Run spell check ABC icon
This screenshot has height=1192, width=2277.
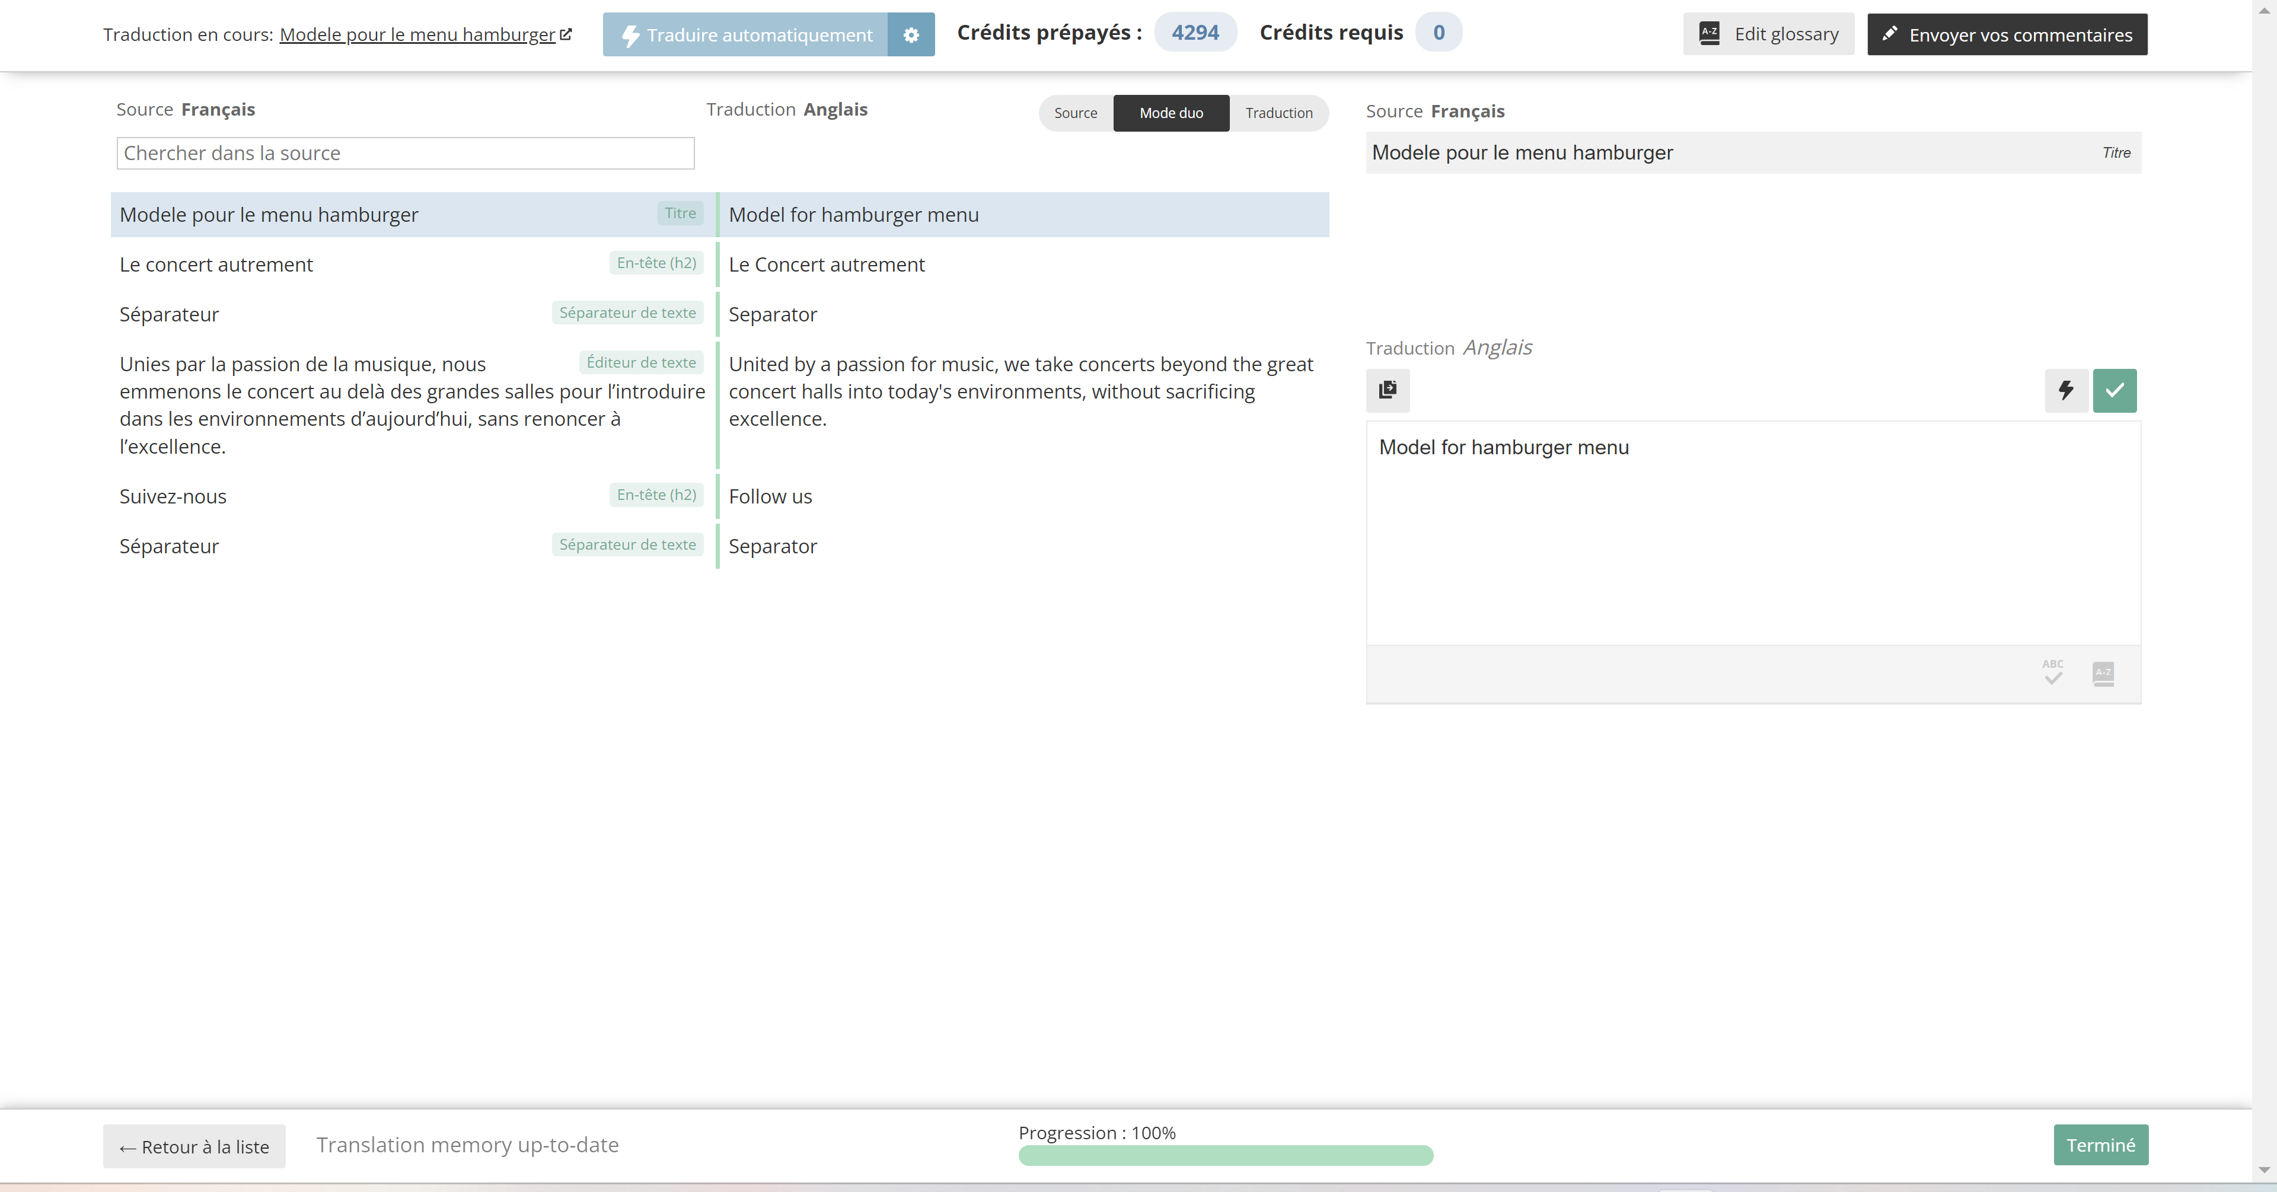tap(2052, 673)
